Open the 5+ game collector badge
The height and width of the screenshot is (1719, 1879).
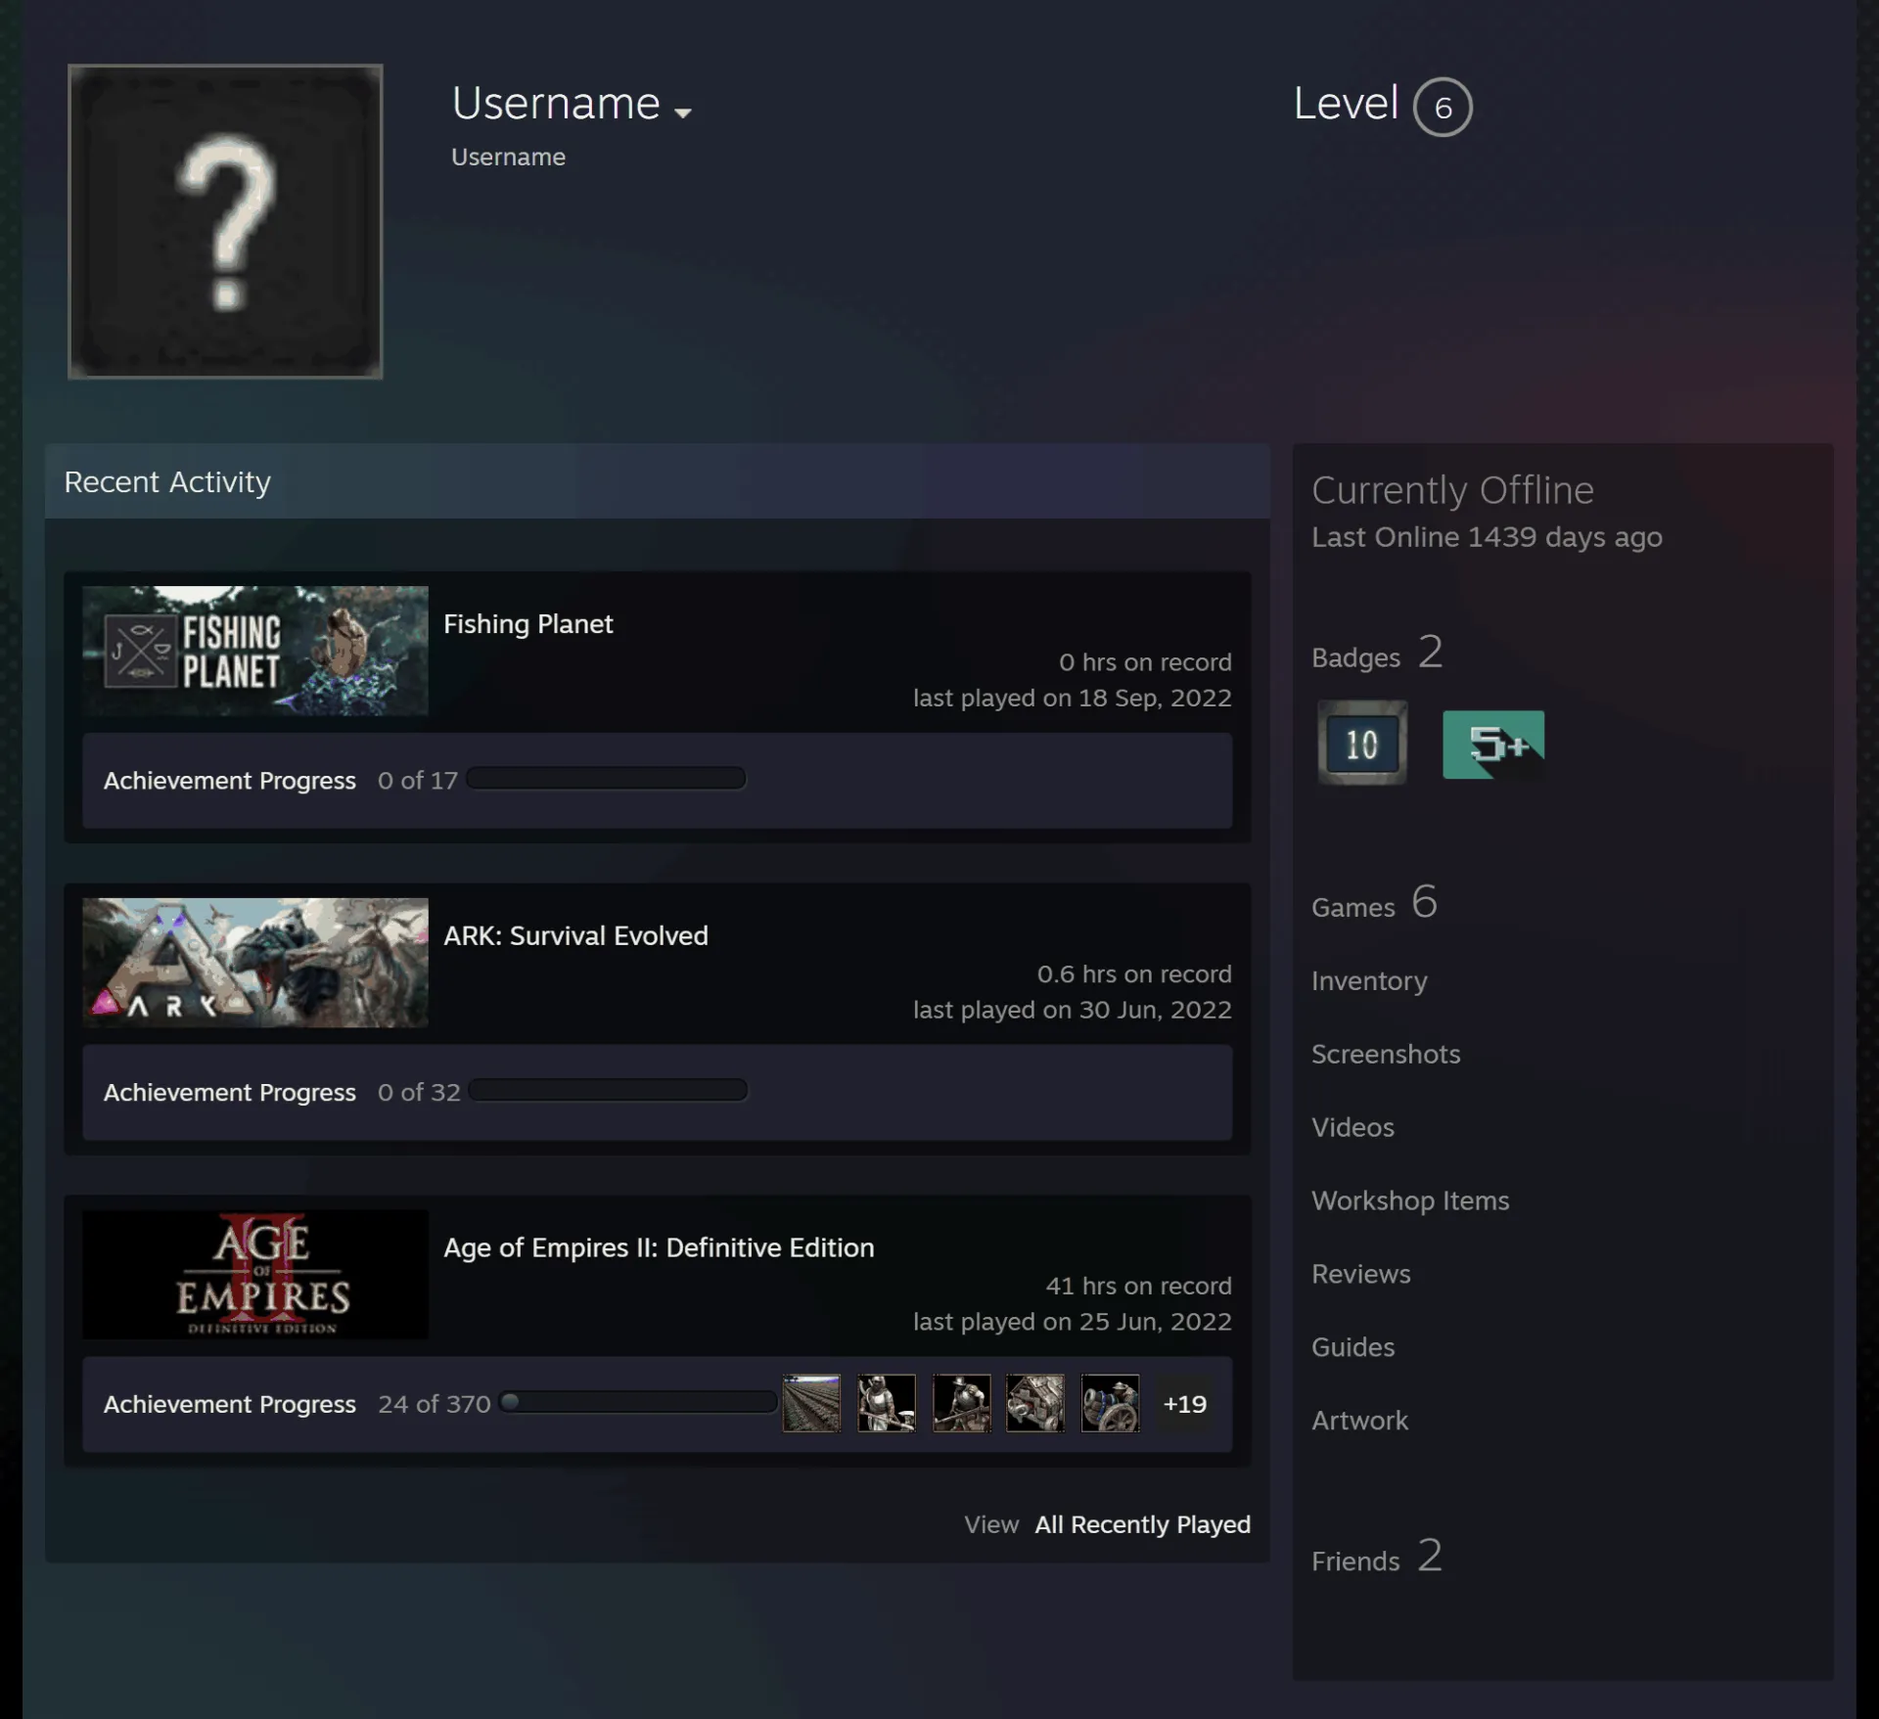pyautogui.click(x=1493, y=745)
